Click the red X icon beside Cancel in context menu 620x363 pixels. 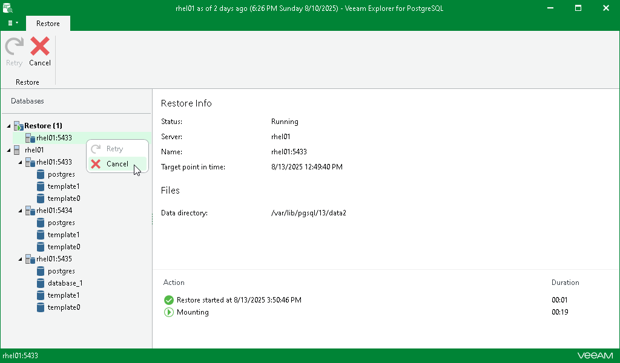[96, 164]
